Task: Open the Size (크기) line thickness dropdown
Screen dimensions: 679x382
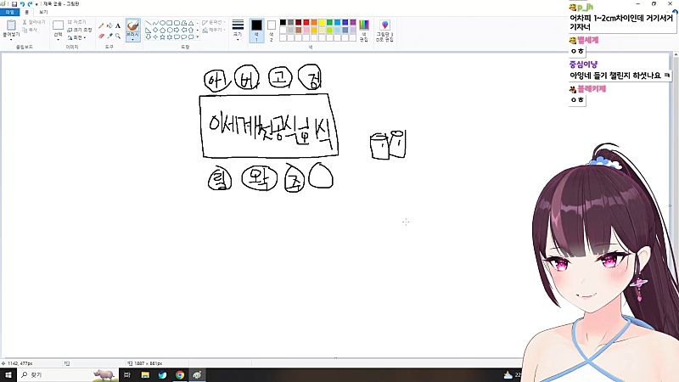Action: pyautogui.click(x=238, y=31)
